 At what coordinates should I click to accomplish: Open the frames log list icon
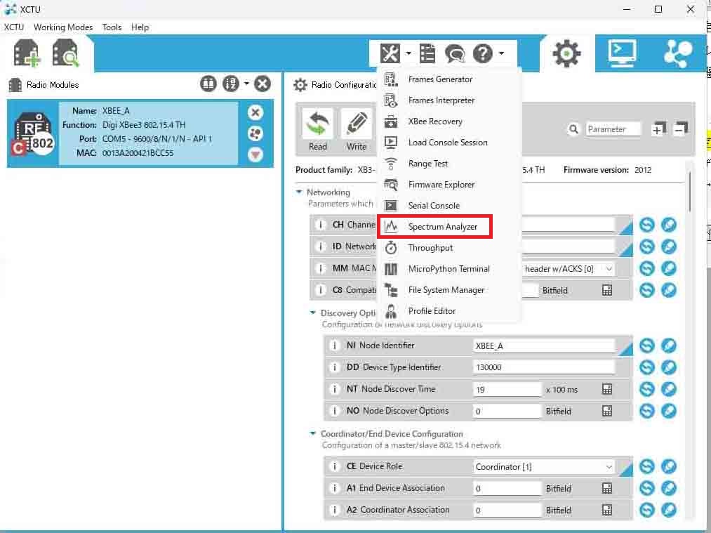[427, 53]
